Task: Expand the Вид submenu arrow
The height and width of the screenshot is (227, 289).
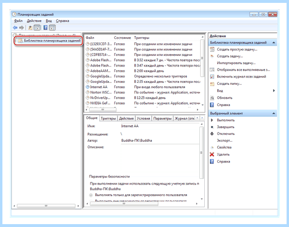Action: pyautogui.click(x=274, y=91)
